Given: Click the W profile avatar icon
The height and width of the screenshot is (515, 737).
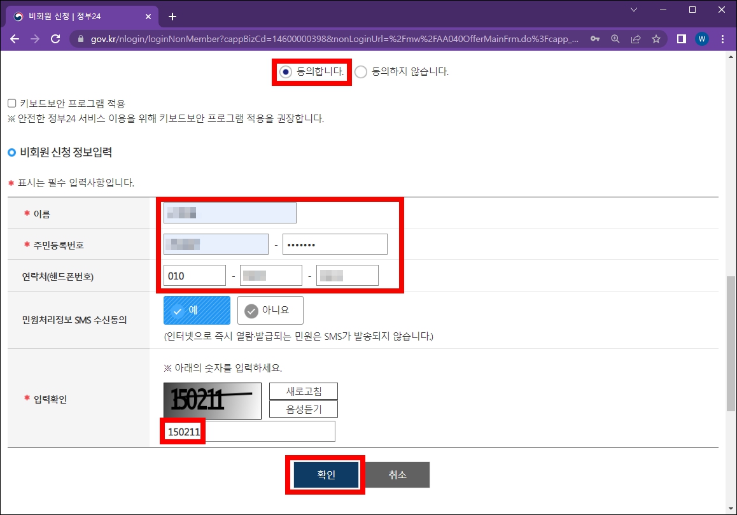Looking at the screenshot, I should [x=701, y=38].
